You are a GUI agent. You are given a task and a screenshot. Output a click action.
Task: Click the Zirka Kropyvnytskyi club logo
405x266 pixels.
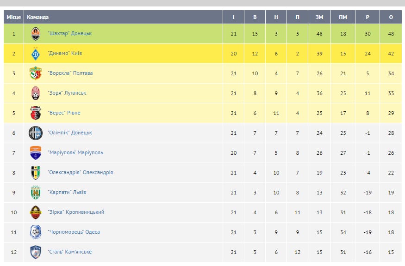click(x=36, y=212)
